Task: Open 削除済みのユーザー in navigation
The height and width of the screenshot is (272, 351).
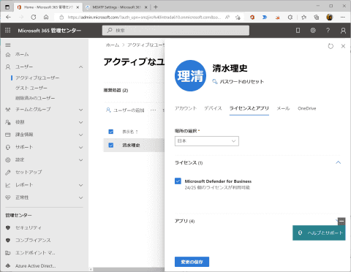Action: coord(35,98)
